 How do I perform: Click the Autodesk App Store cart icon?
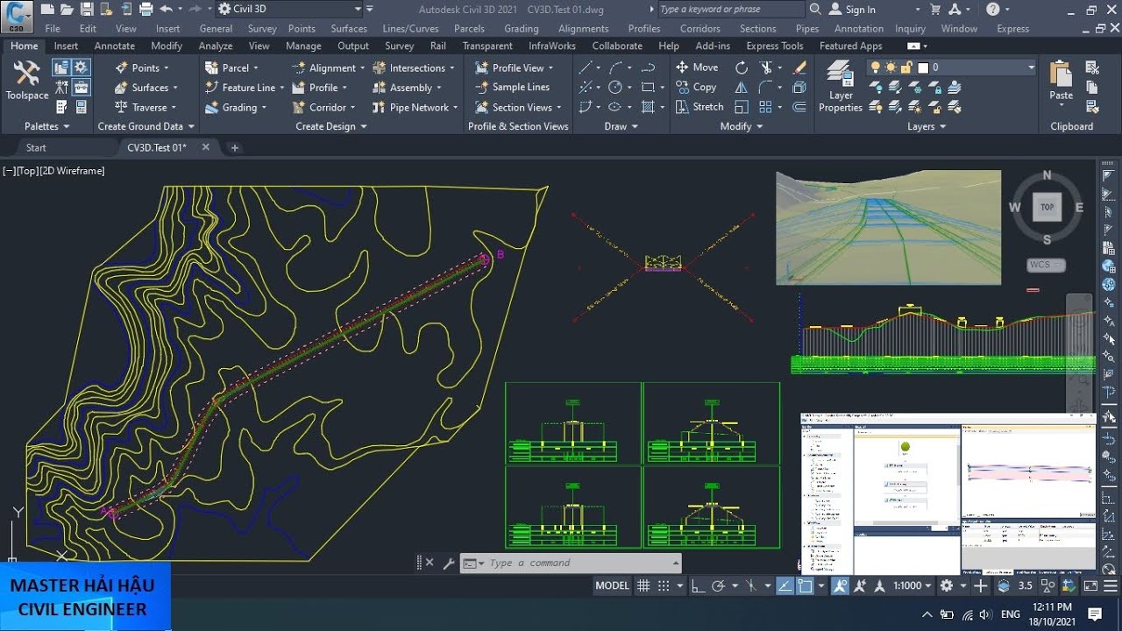pyautogui.click(x=935, y=10)
